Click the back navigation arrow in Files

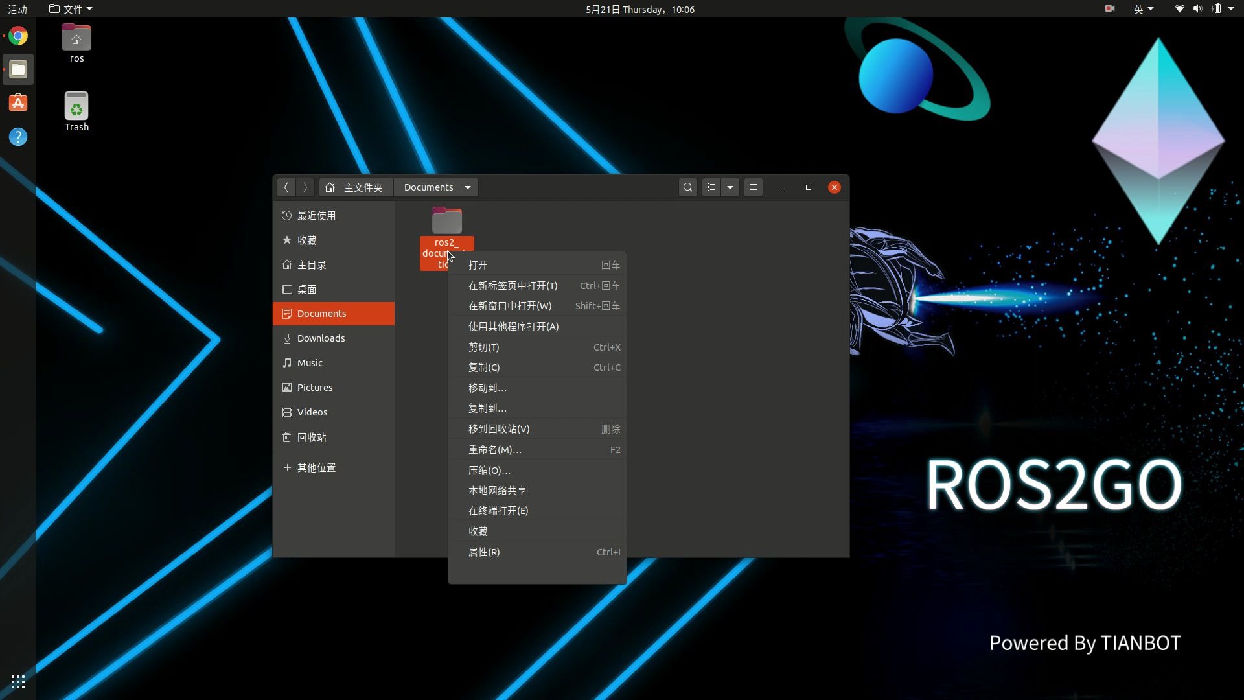click(x=286, y=187)
